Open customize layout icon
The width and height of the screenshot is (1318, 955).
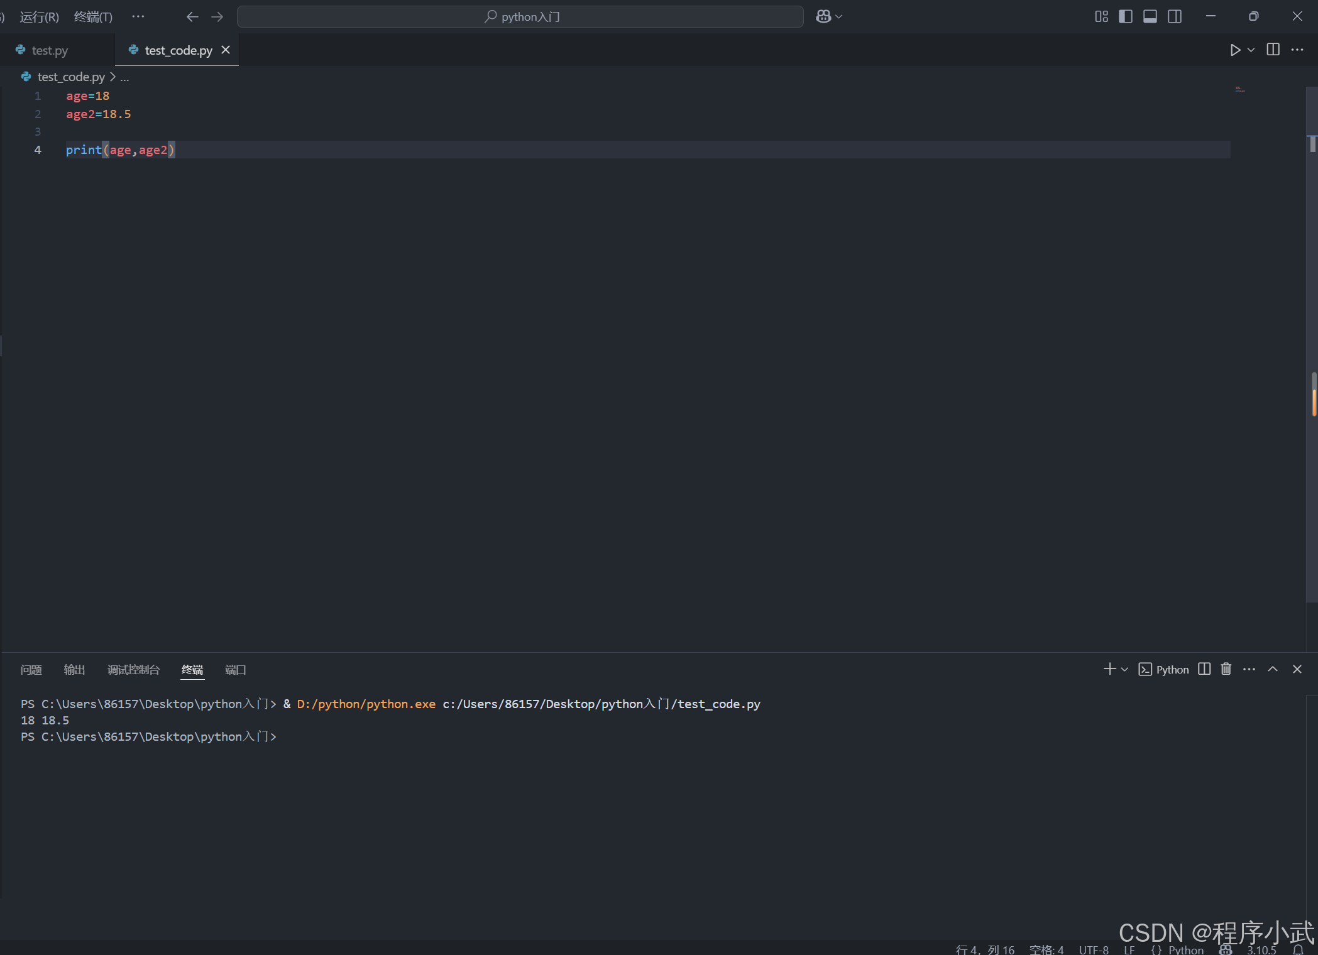click(x=1101, y=17)
